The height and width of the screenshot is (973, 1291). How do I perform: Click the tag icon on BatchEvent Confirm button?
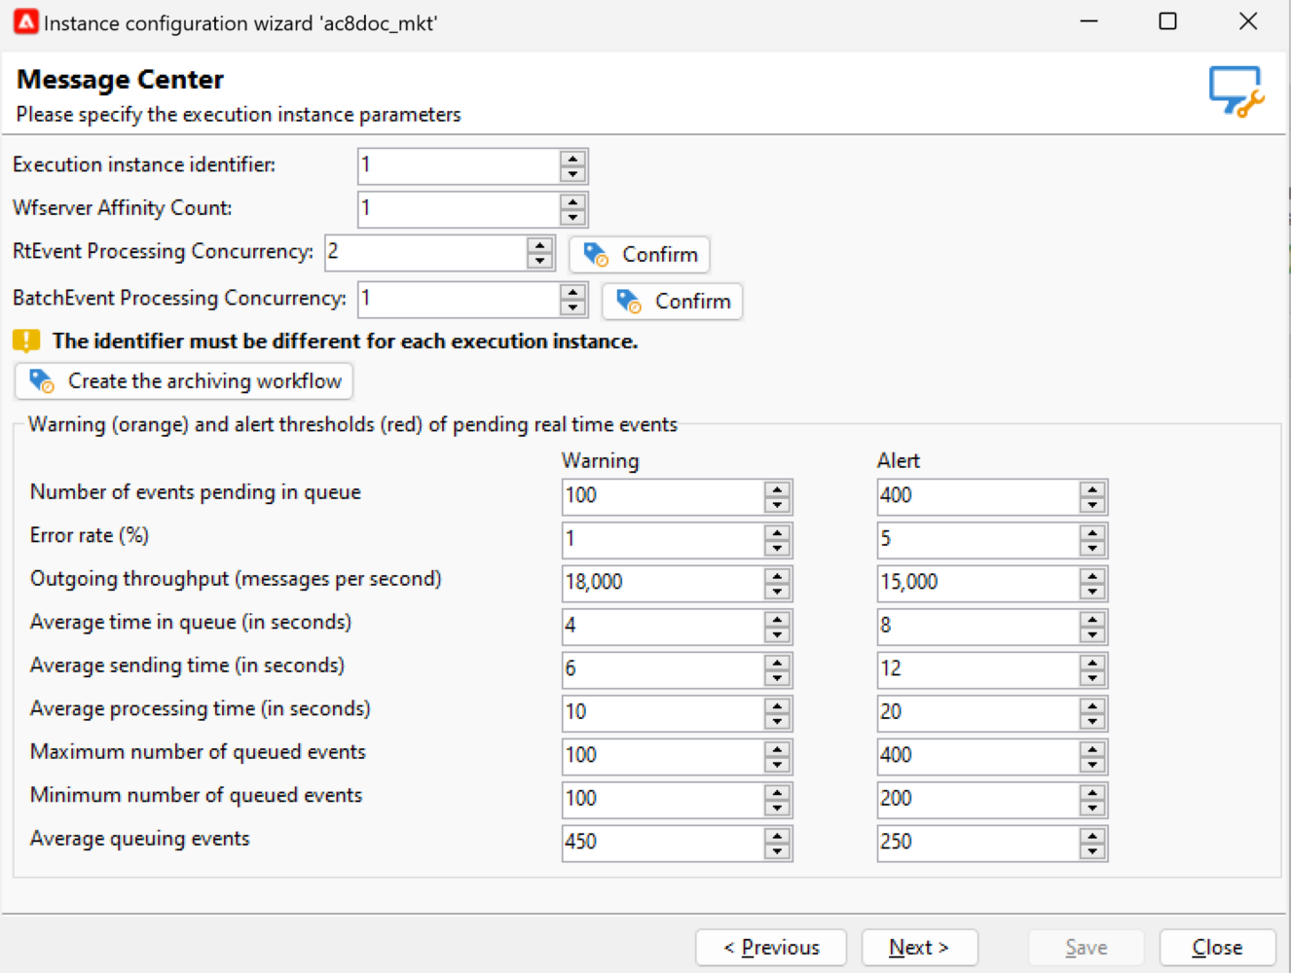(x=629, y=302)
